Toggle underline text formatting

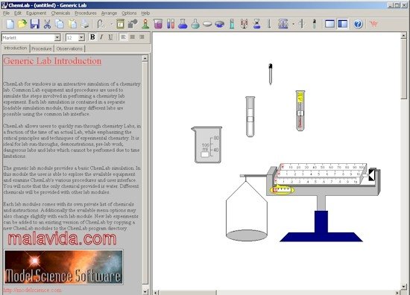(110, 37)
